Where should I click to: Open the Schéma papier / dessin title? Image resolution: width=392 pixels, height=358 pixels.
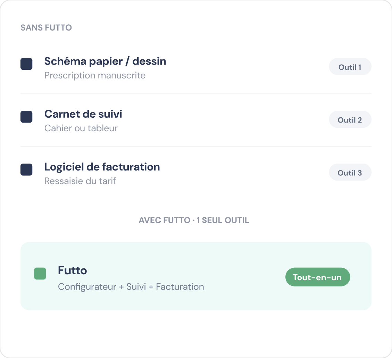(x=105, y=61)
